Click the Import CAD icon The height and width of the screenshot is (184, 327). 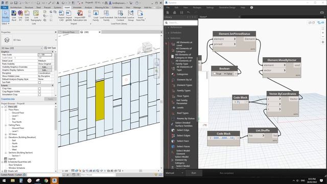pos(61,16)
